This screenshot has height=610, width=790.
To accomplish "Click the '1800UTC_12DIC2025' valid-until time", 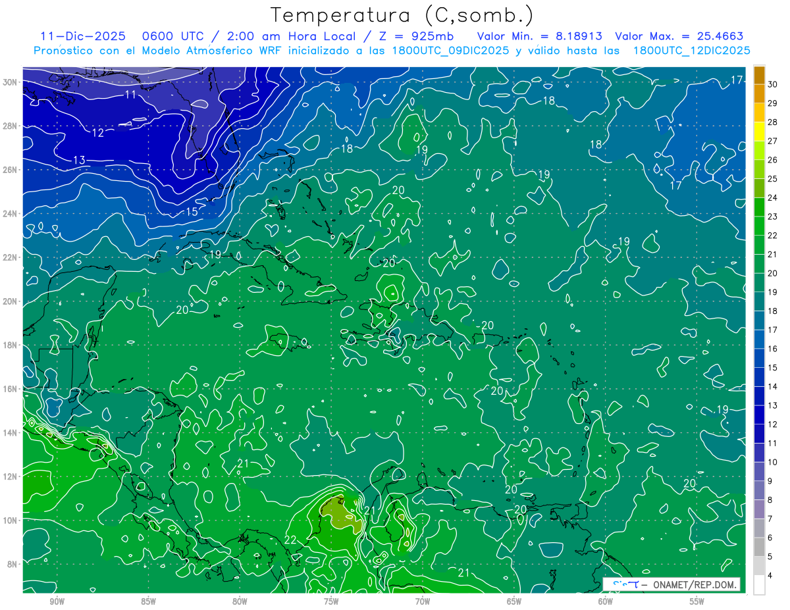I will point(691,51).
